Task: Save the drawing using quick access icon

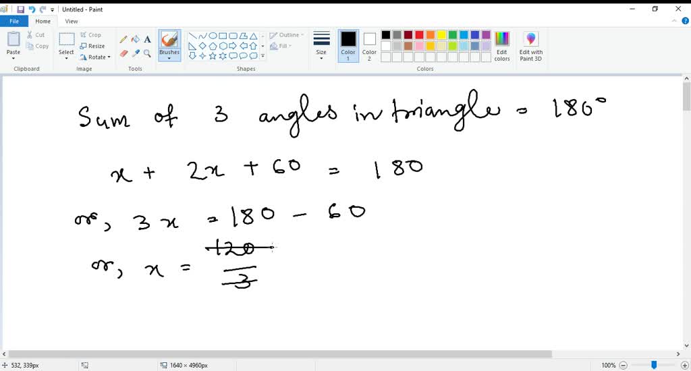Action: 20,9
